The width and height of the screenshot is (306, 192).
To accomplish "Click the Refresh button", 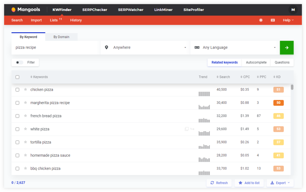I will [219, 183].
